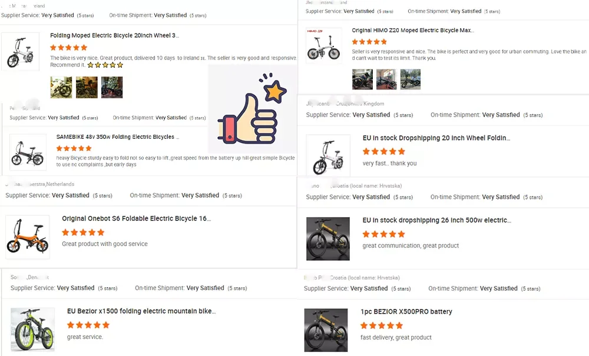The image size is (589, 356).
Task: View third review photo under HIMO Z20 review
Action: (x=410, y=79)
